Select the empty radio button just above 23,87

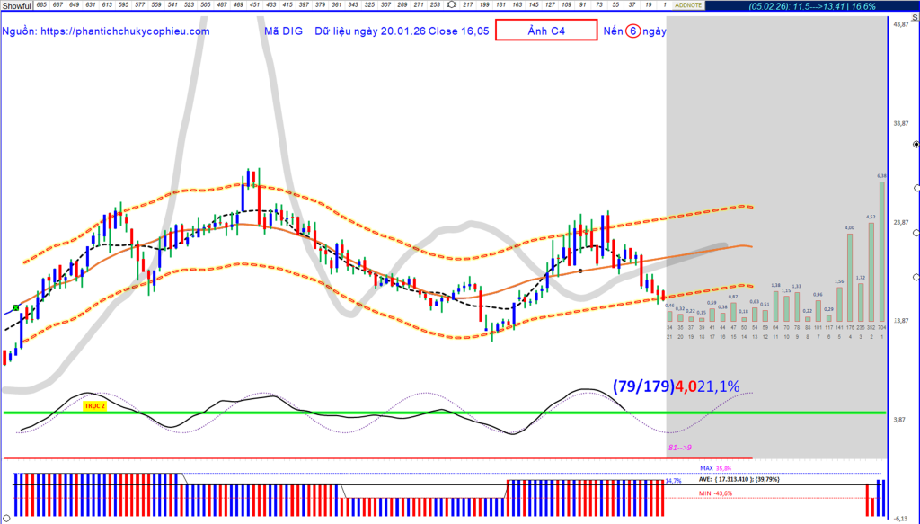(915, 188)
